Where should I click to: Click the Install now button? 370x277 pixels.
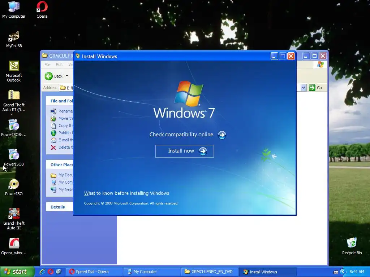(185, 151)
